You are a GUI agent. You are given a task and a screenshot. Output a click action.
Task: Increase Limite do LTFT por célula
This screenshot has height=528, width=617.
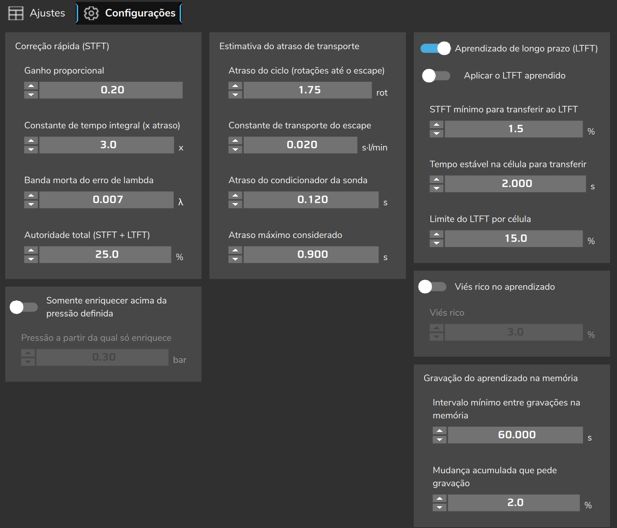tap(436, 234)
